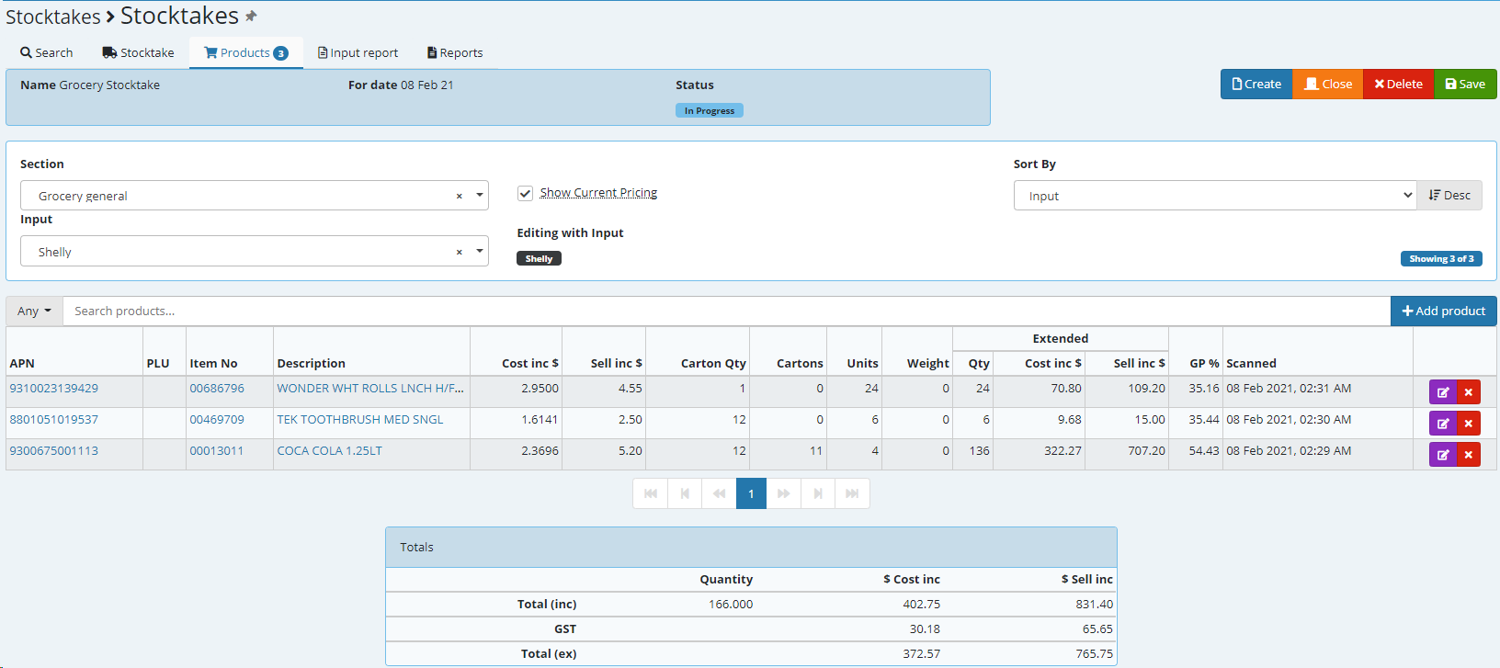
Task: Open the Input report tab
Action: pyautogui.click(x=358, y=52)
